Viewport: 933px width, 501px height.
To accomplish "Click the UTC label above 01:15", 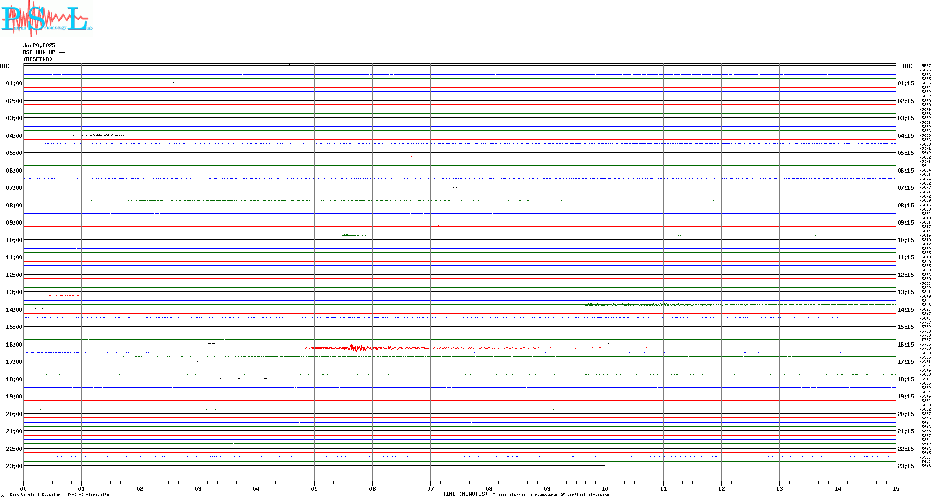I will pos(907,66).
